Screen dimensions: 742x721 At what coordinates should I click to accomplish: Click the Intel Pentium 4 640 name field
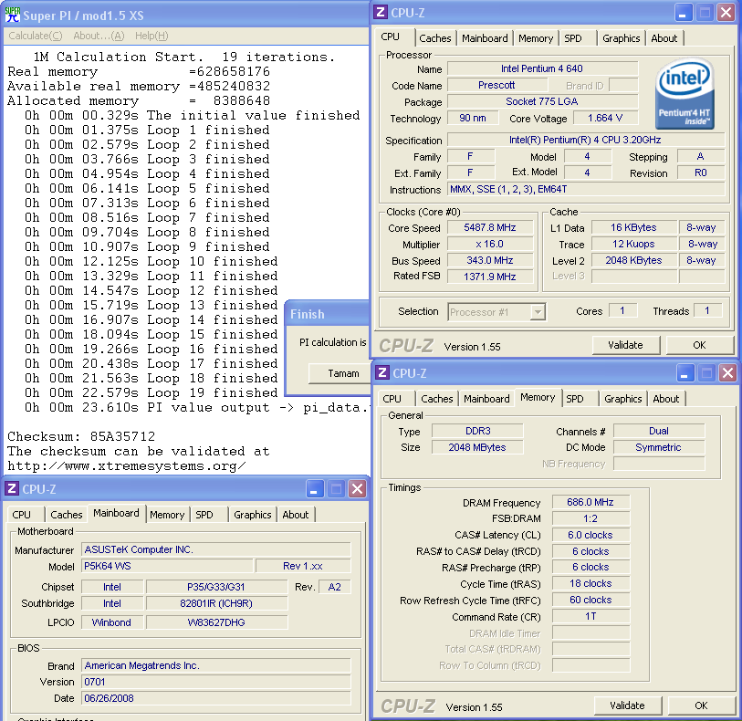click(x=542, y=68)
